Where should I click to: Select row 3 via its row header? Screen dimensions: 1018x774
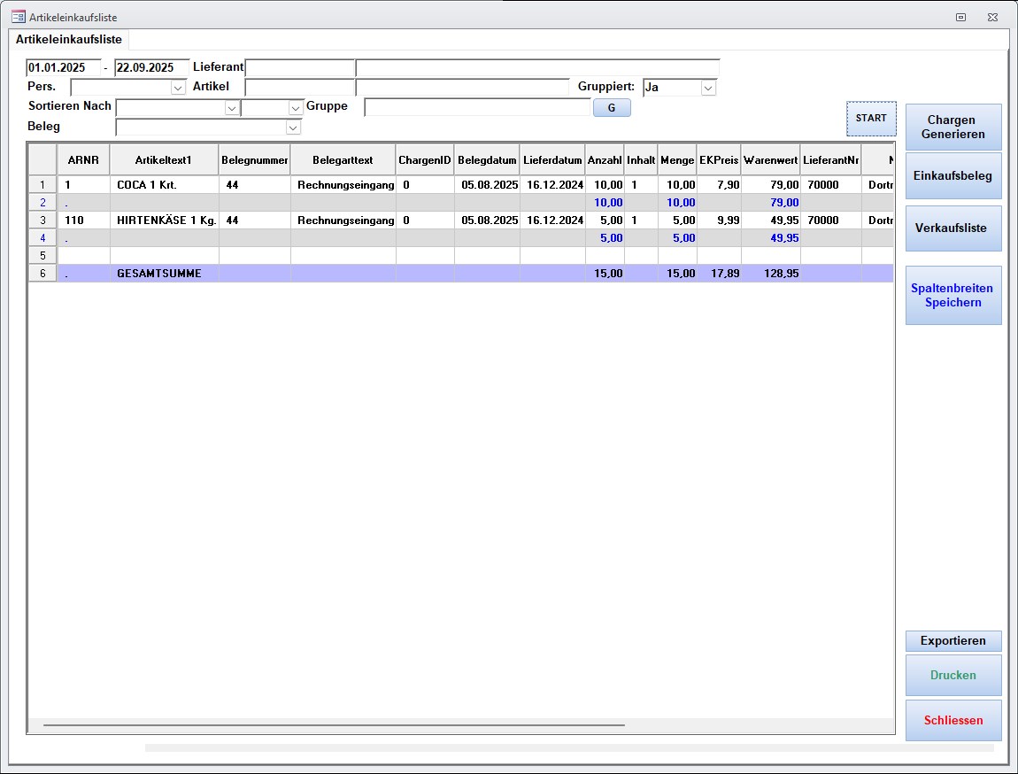42,221
